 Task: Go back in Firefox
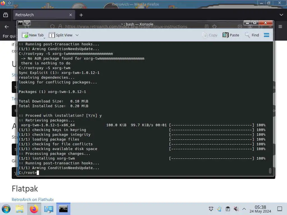7,27
